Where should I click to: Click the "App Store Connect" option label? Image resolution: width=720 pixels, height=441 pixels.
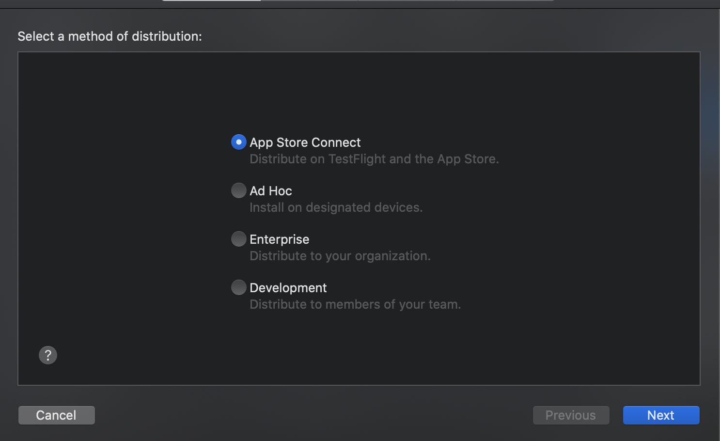click(x=305, y=142)
